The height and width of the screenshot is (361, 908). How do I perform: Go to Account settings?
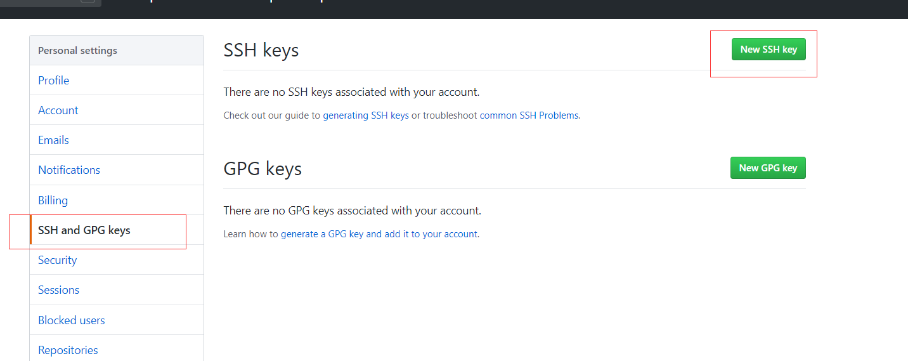point(58,110)
